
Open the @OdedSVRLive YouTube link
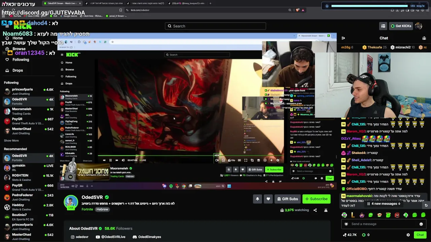coord(110,237)
